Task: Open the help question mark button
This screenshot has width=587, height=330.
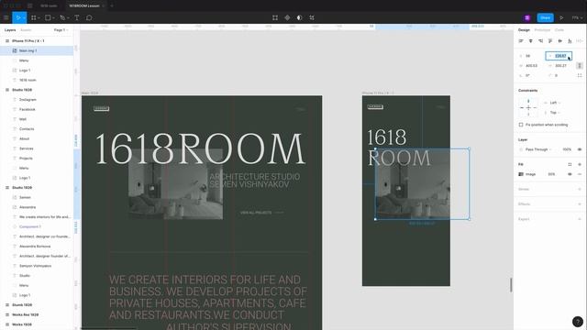Action: tap(578, 322)
